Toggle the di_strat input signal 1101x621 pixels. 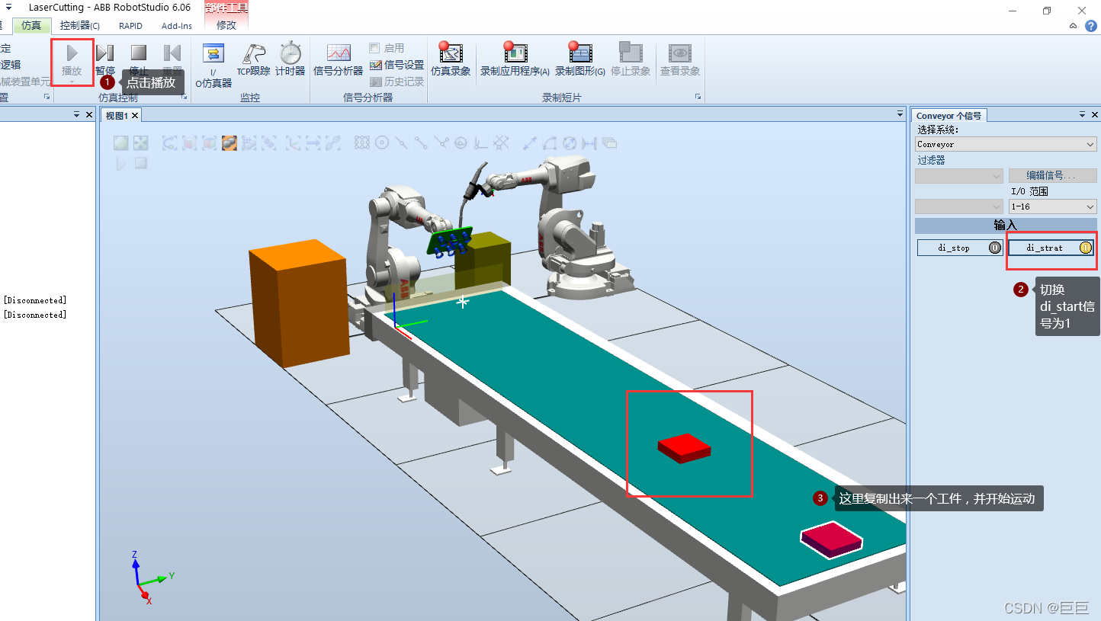[x=1051, y=248]
